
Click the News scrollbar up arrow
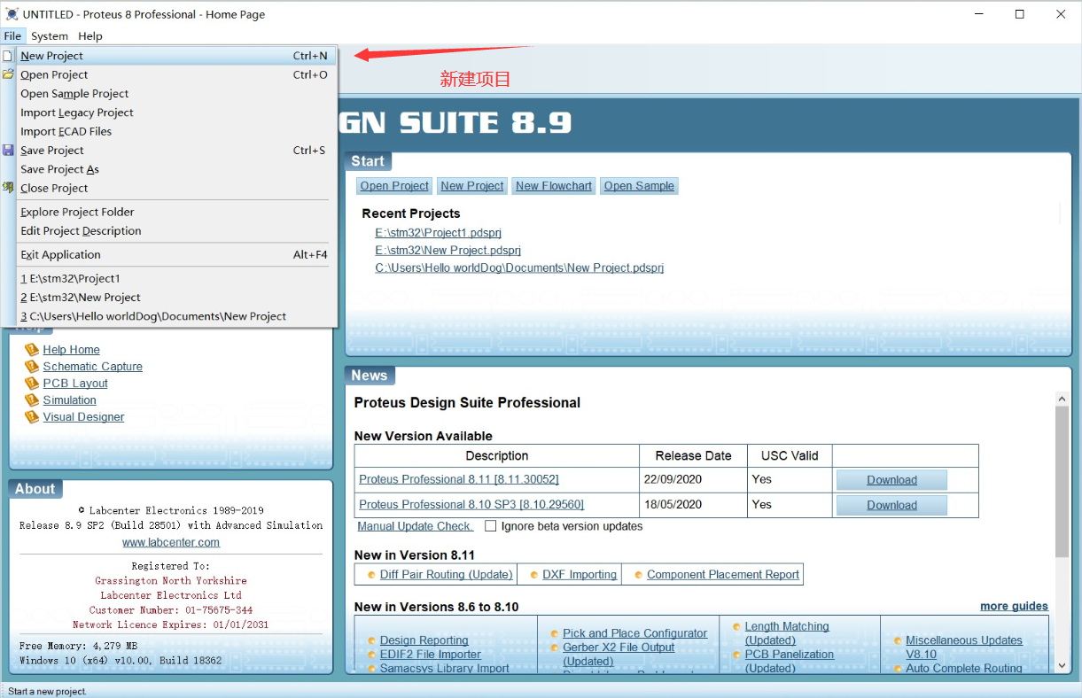click(1063, 399)
